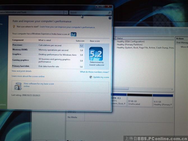This screenshot has height=141, width=188.
Task: Click 'Disk data transfer rate' text
Action: [49, 66]
